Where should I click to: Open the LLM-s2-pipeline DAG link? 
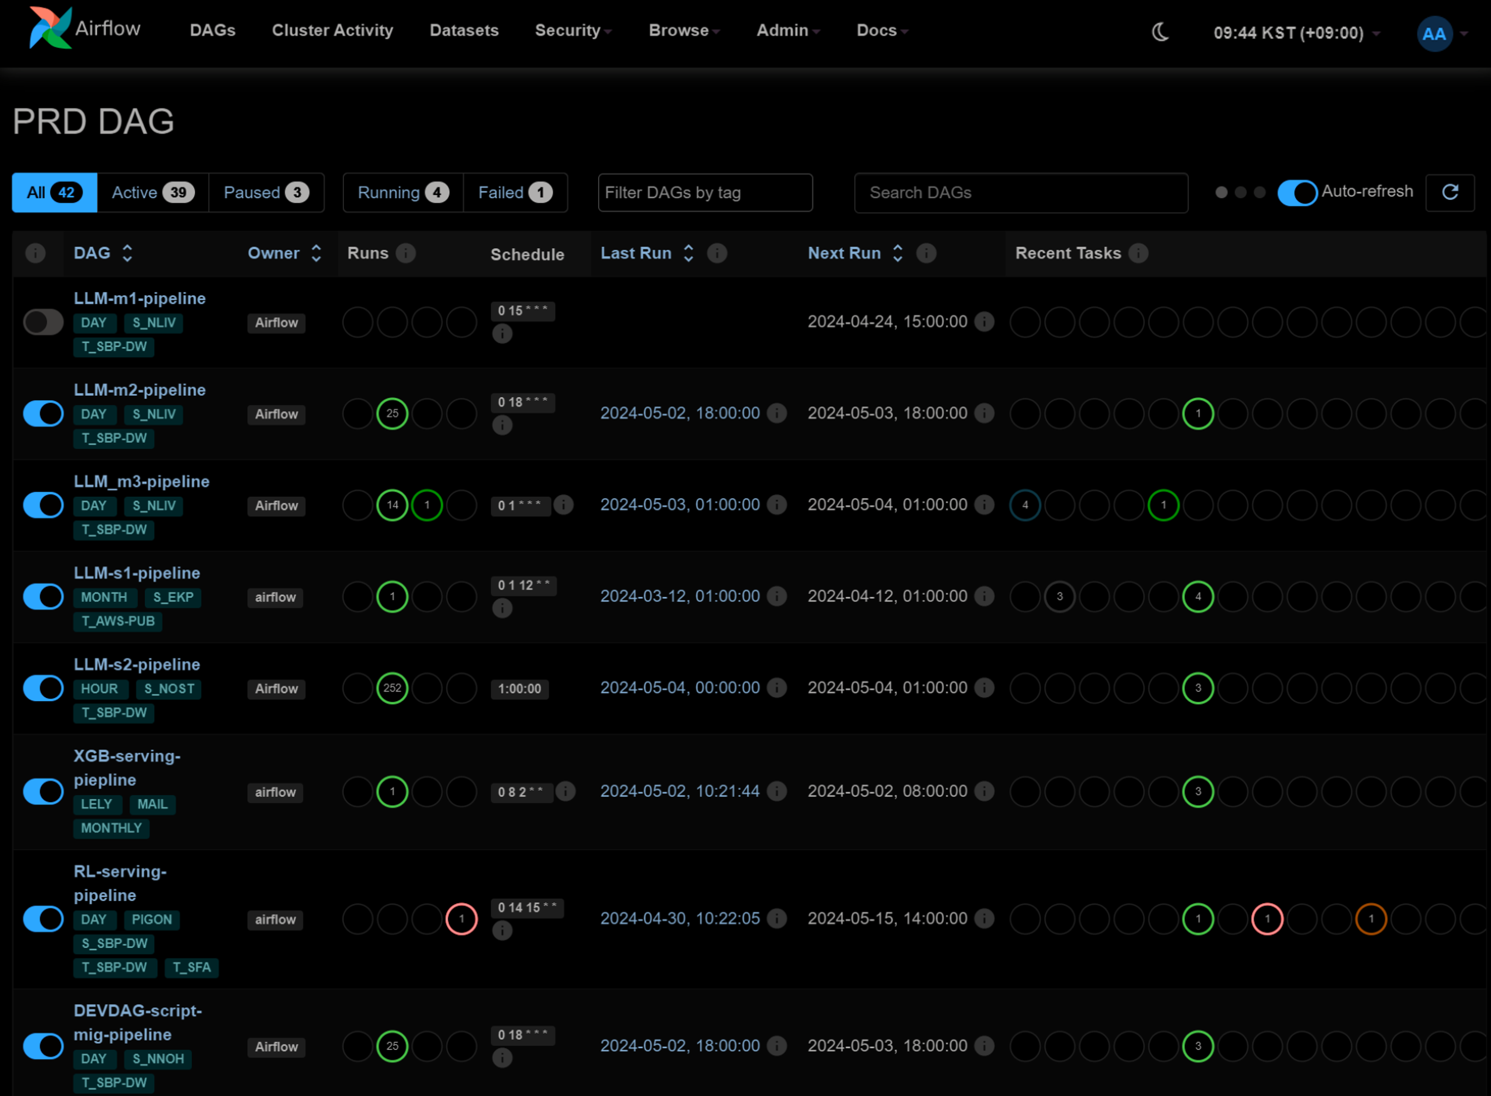pyautogui.click(x=137, y=664)
